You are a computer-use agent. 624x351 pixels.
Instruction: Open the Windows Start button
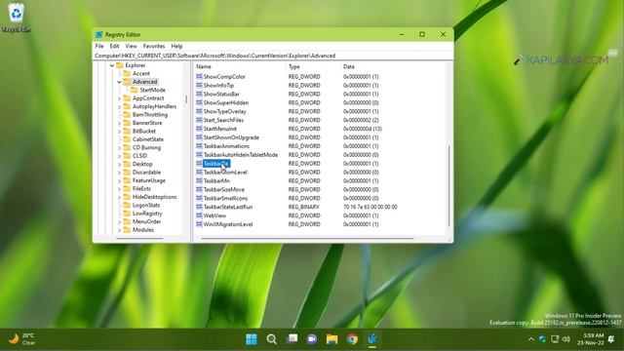pos(252,339)
